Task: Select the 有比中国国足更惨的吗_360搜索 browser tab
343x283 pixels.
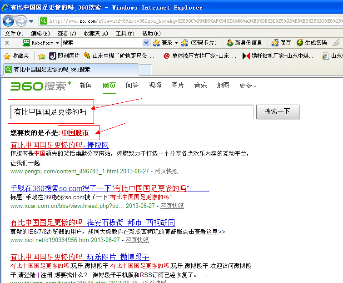Action: tap(71, 70)
